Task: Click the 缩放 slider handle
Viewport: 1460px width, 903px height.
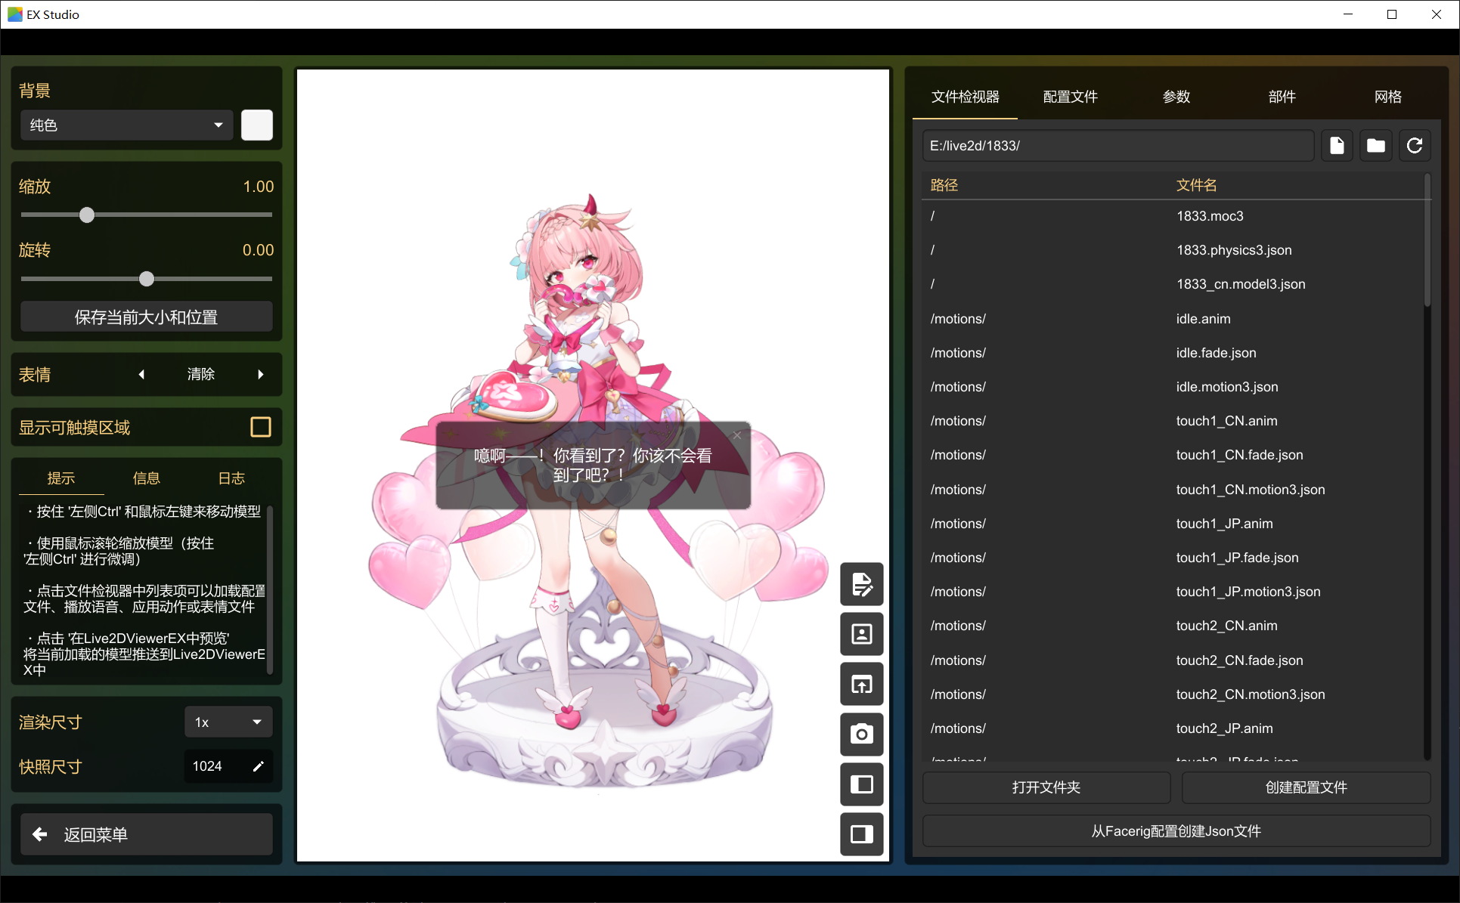Action: coord(87,215)
